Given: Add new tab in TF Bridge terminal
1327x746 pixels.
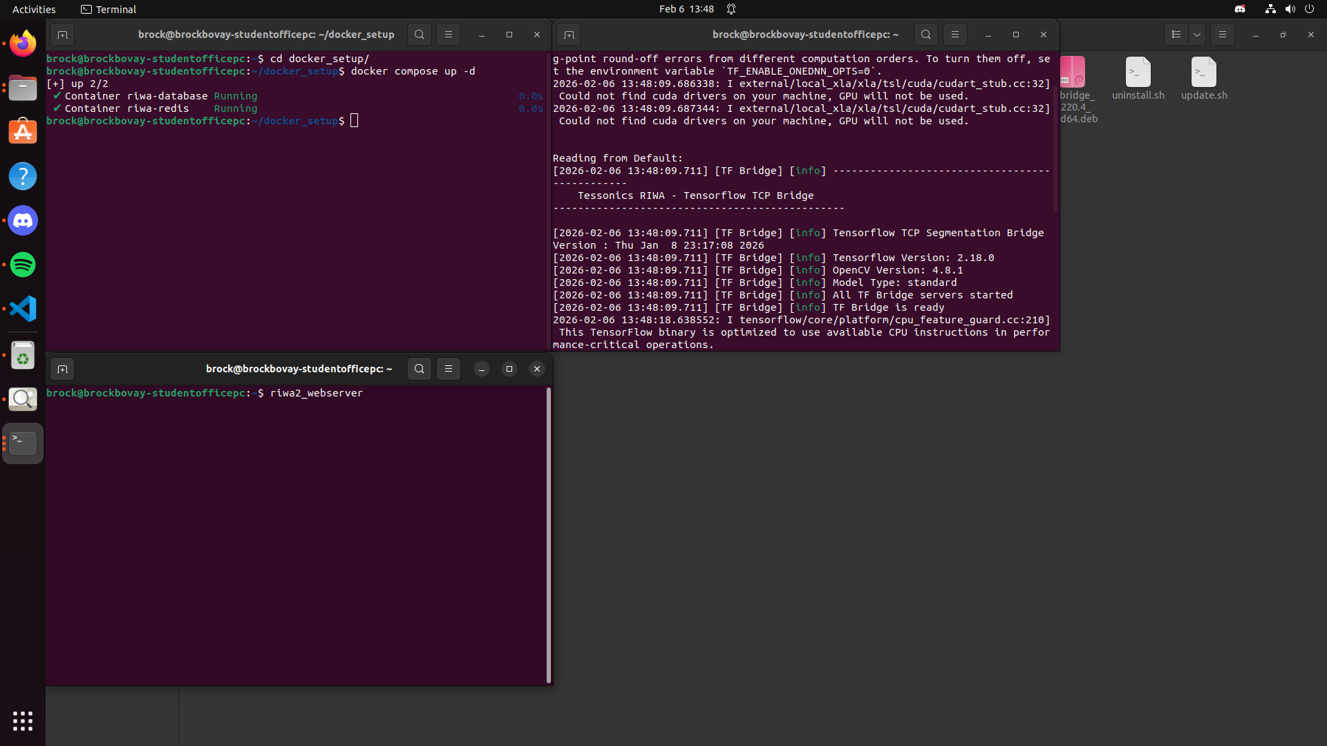Looking at the screenshot, I should (569, 35).
